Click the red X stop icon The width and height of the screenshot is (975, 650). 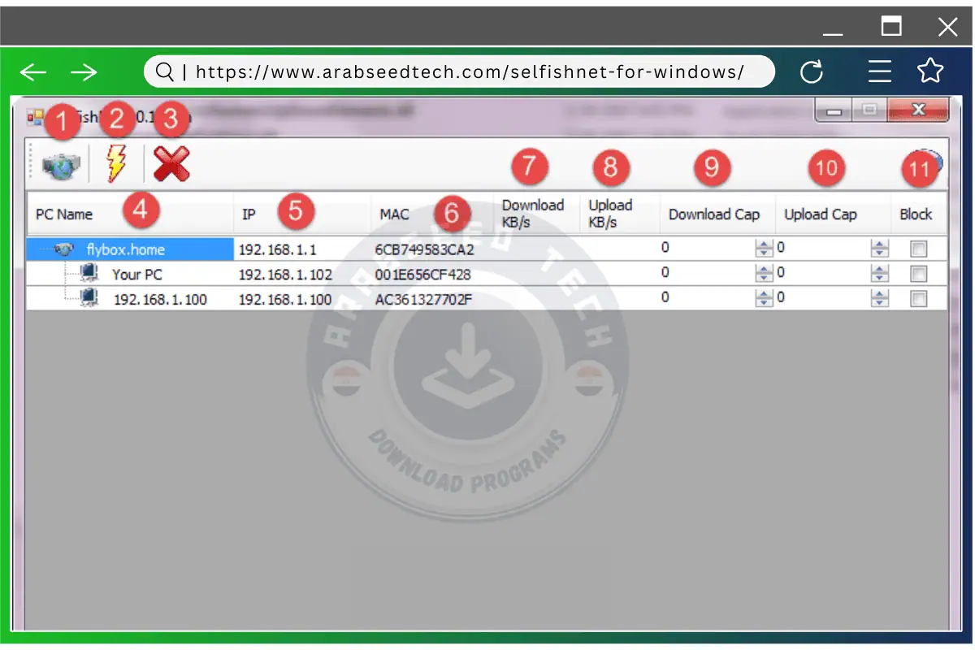pos(171,165)
